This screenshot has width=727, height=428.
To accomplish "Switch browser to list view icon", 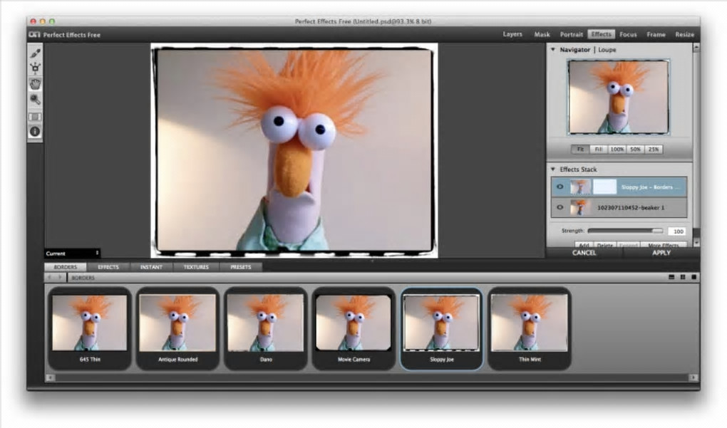I will [671, 277].
